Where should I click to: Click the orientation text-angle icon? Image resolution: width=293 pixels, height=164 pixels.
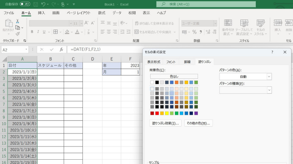pos(122,23)
